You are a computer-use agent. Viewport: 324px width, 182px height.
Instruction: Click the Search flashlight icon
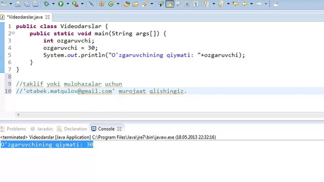pyautogui.click(x=145, y=4)
